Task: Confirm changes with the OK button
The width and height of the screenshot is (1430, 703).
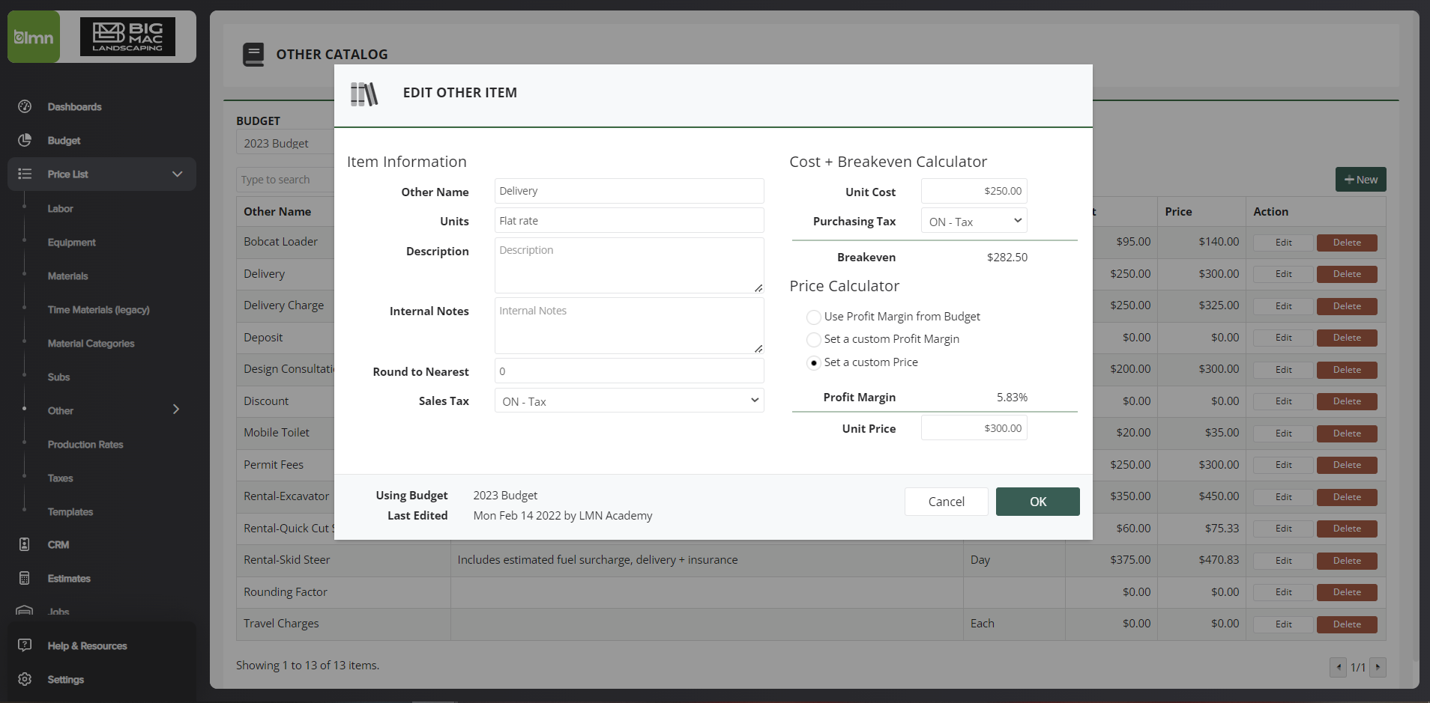Action: [x=1037, y=502]
